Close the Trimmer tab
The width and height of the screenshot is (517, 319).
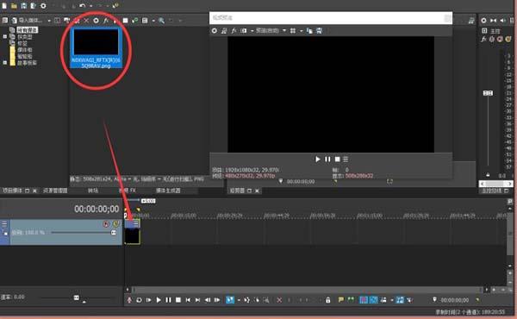[x=257, y=191]
